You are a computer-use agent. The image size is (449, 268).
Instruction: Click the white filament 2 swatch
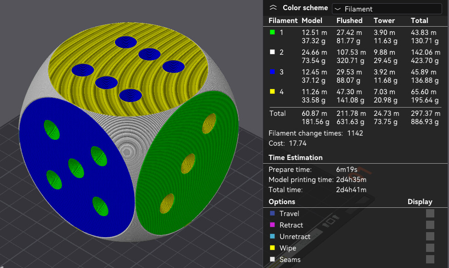click(272, 52)
